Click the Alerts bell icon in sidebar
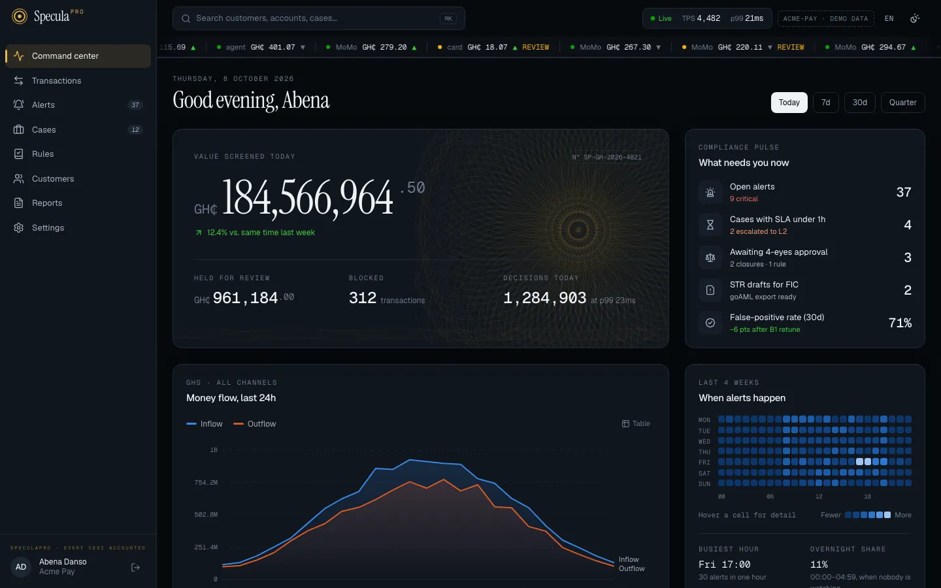This screenshot has height=588, width=941. [19, 105]
